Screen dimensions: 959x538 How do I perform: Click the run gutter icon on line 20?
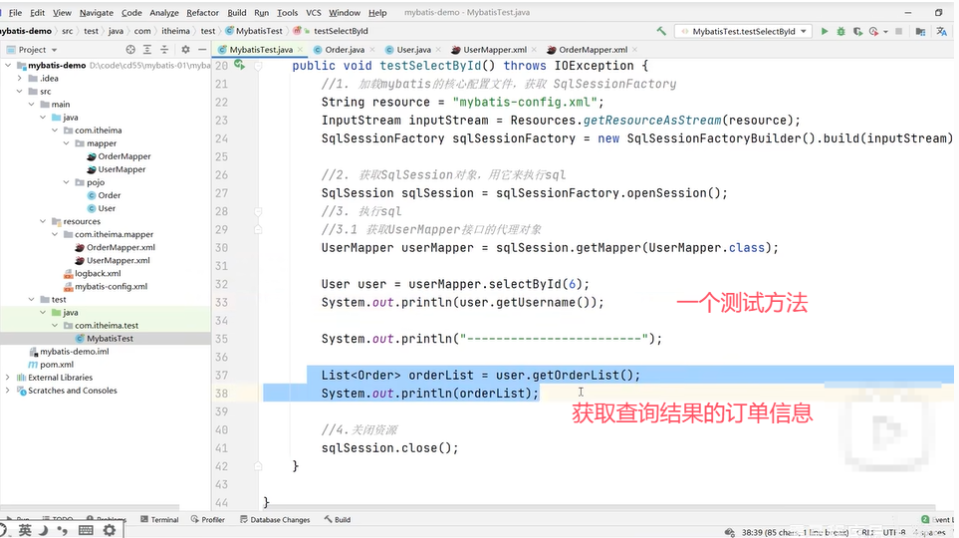239,65
